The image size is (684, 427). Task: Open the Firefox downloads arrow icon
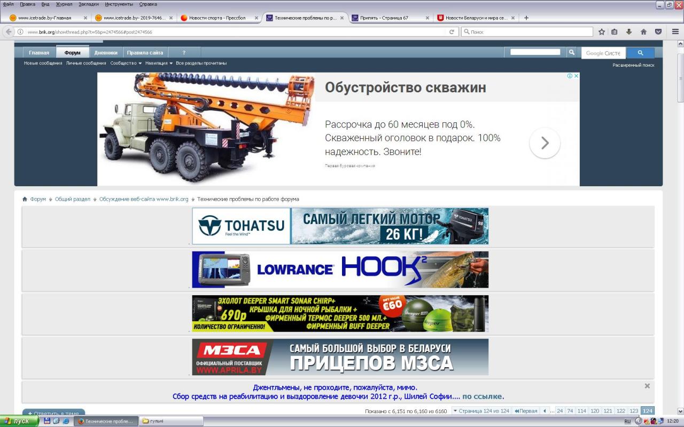tap(629, 32)
